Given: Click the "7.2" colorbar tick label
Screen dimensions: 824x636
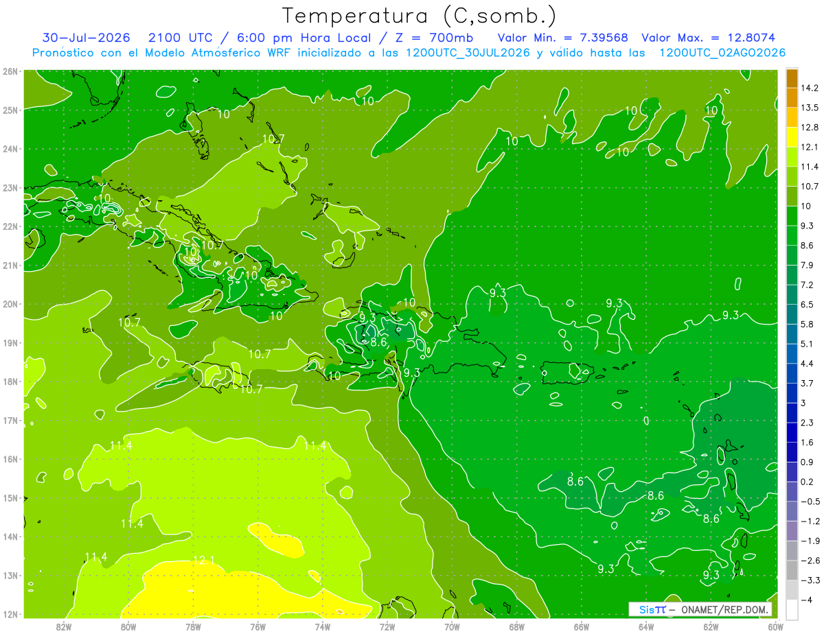Looking at the screenshot, I should click(x=807, y=285).
